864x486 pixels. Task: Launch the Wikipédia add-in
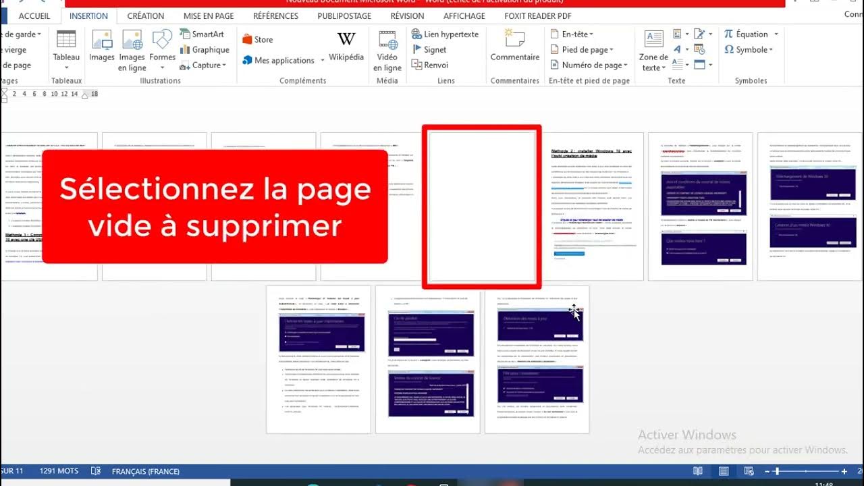tap(346, 46)
